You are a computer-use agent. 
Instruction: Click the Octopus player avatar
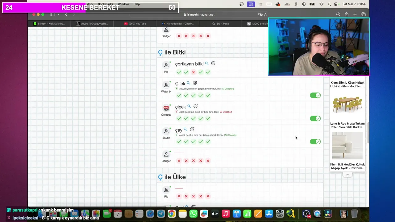click(166, 108)
